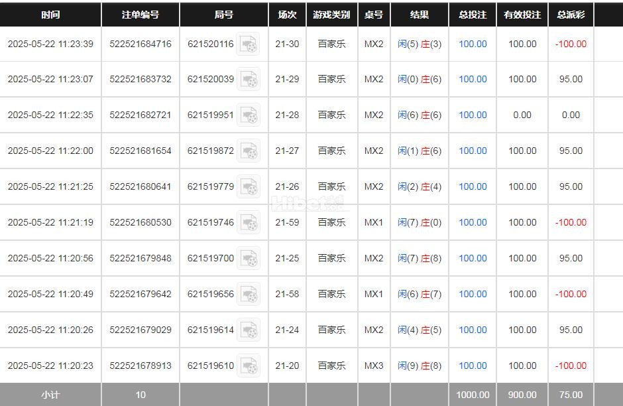Click result 闲(5) 庄(3) in first row
The width and height of the screenshot is (623, 406).
point(420,44)
